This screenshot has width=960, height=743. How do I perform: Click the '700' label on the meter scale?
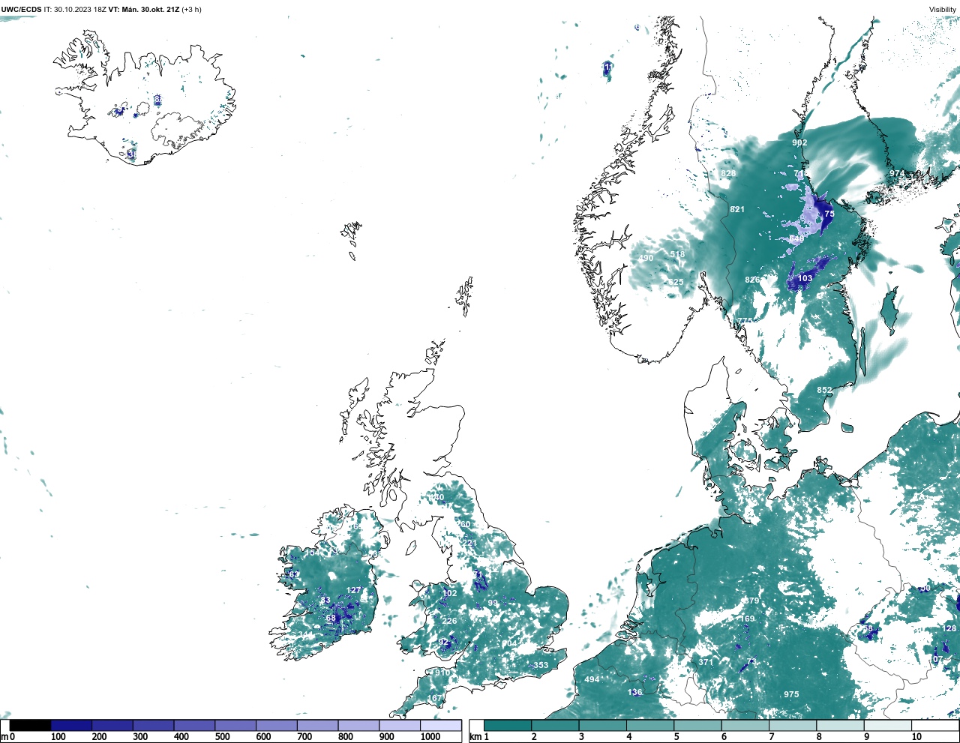(x=304, y=737)
